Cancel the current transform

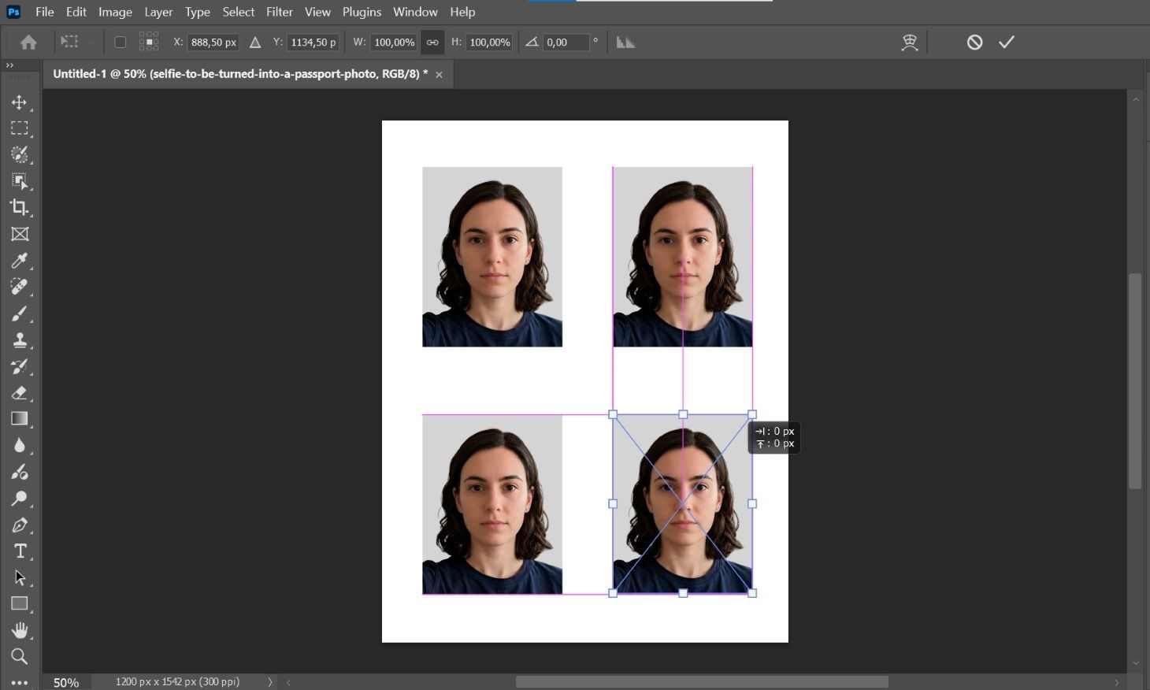pos(974,42)
